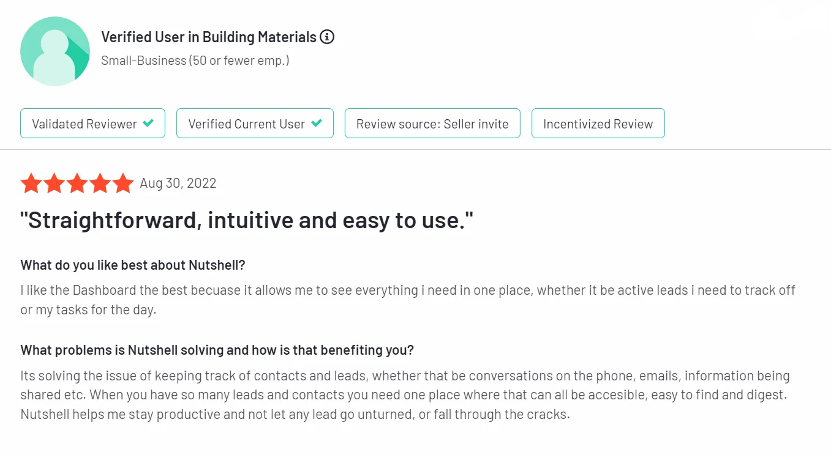Click the Aug 30, 2022 review date
831x455 pixels.
[x=178, y=183]
